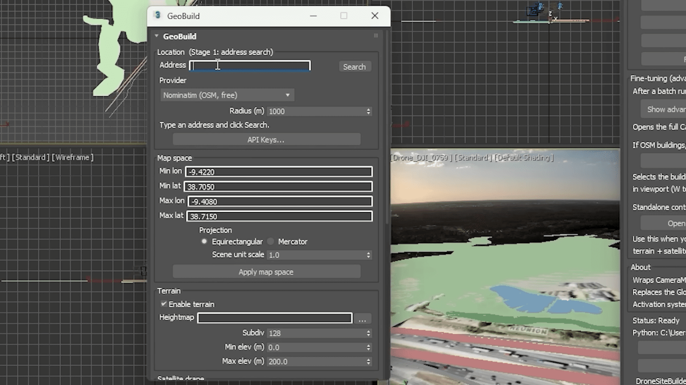Click the Max elev (m) value field
686x385 pixels.
tap(316, 361)
